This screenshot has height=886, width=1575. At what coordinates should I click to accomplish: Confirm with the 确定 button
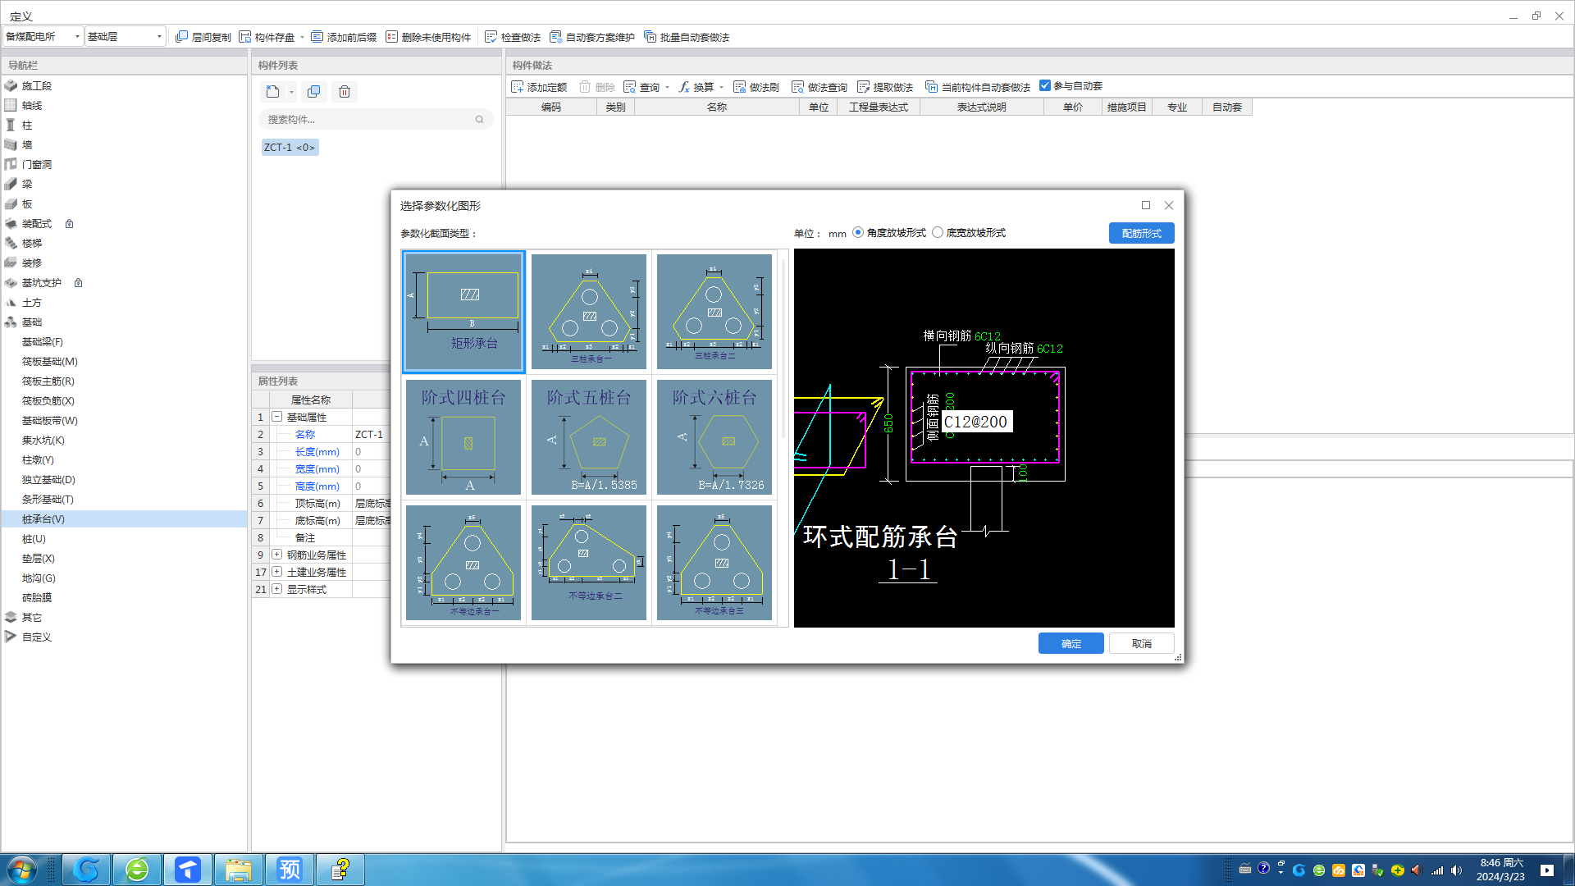(1071, 644)
